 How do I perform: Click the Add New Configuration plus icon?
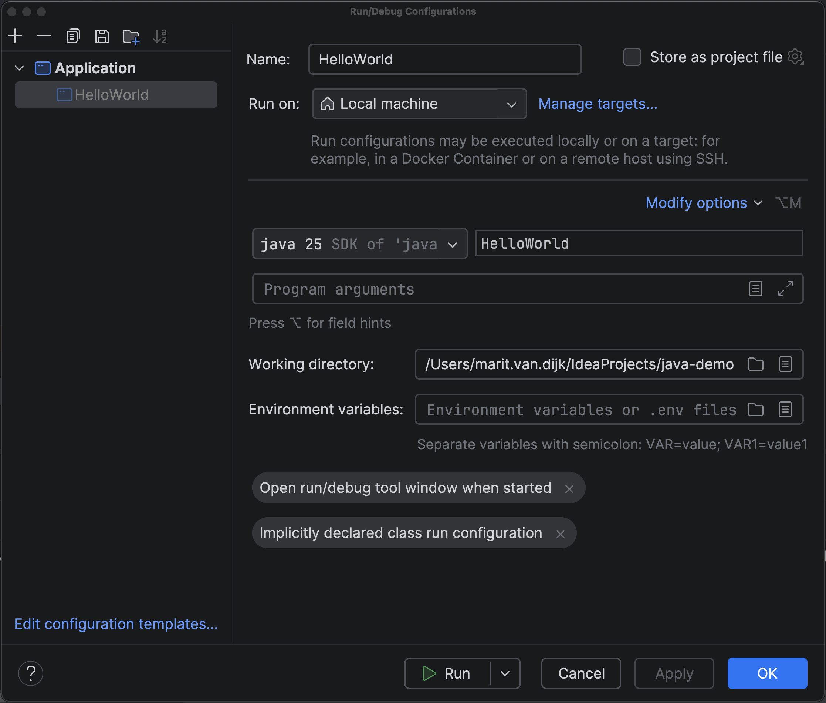(x=15, y=36)
